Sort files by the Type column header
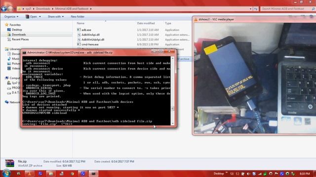The image size is (316, 177). click(168, 23)
